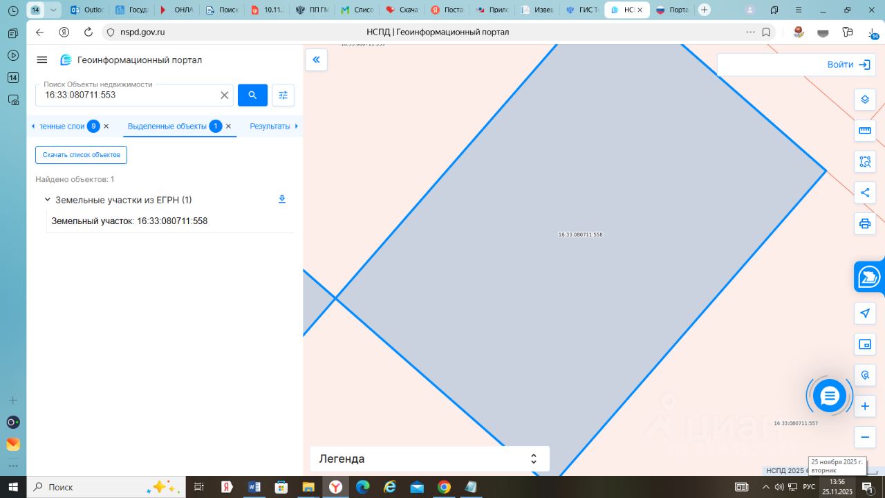This screenshot has width=885, height=498.
Task: Open Microsoft Edge from the taskbar
Action: pos(362,487)
